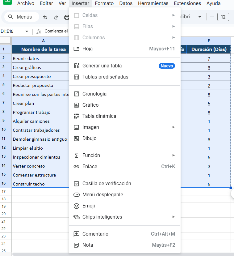Open the Datos menu
This screenshot has height=256, width=234.
pyautogui.click(x=125, y=3)
